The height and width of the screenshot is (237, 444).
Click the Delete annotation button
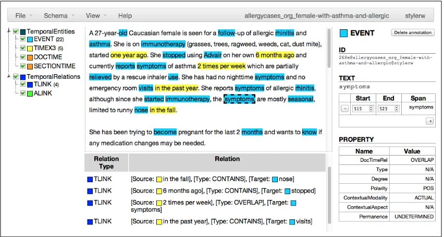(413, 32)
